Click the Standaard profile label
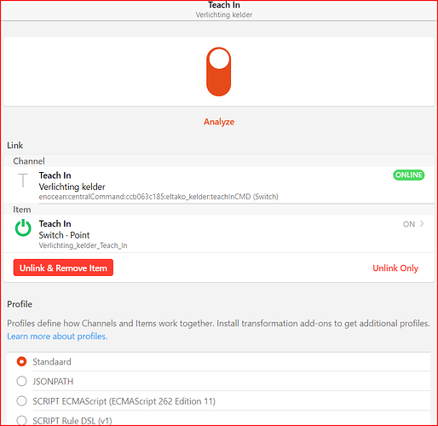The height and width of the screenshot is (426, 438). point(52,362)
